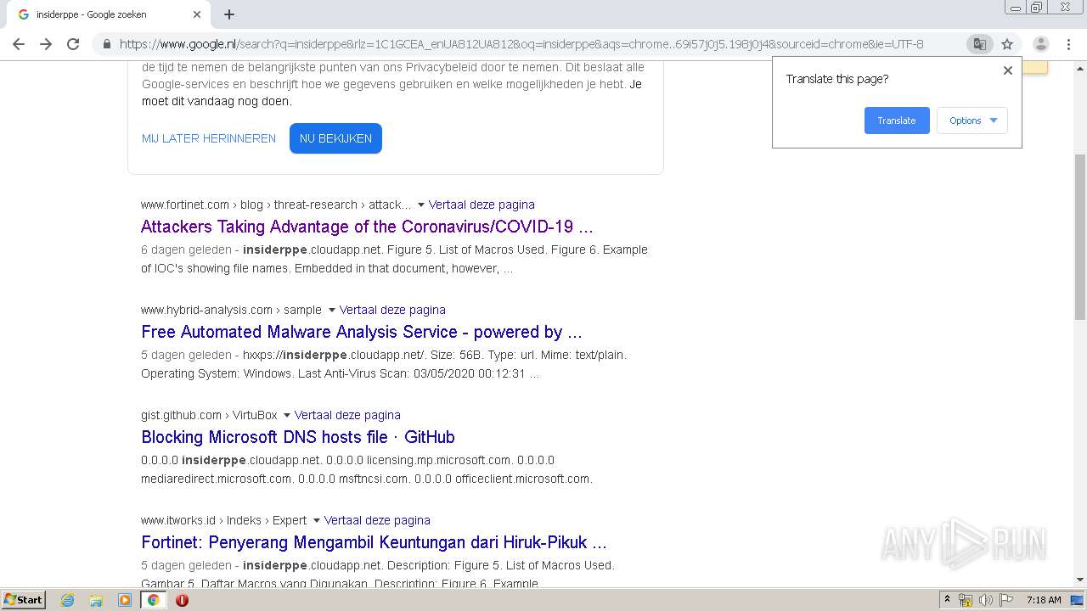Open the Chrome three-dot menu

1068,44
